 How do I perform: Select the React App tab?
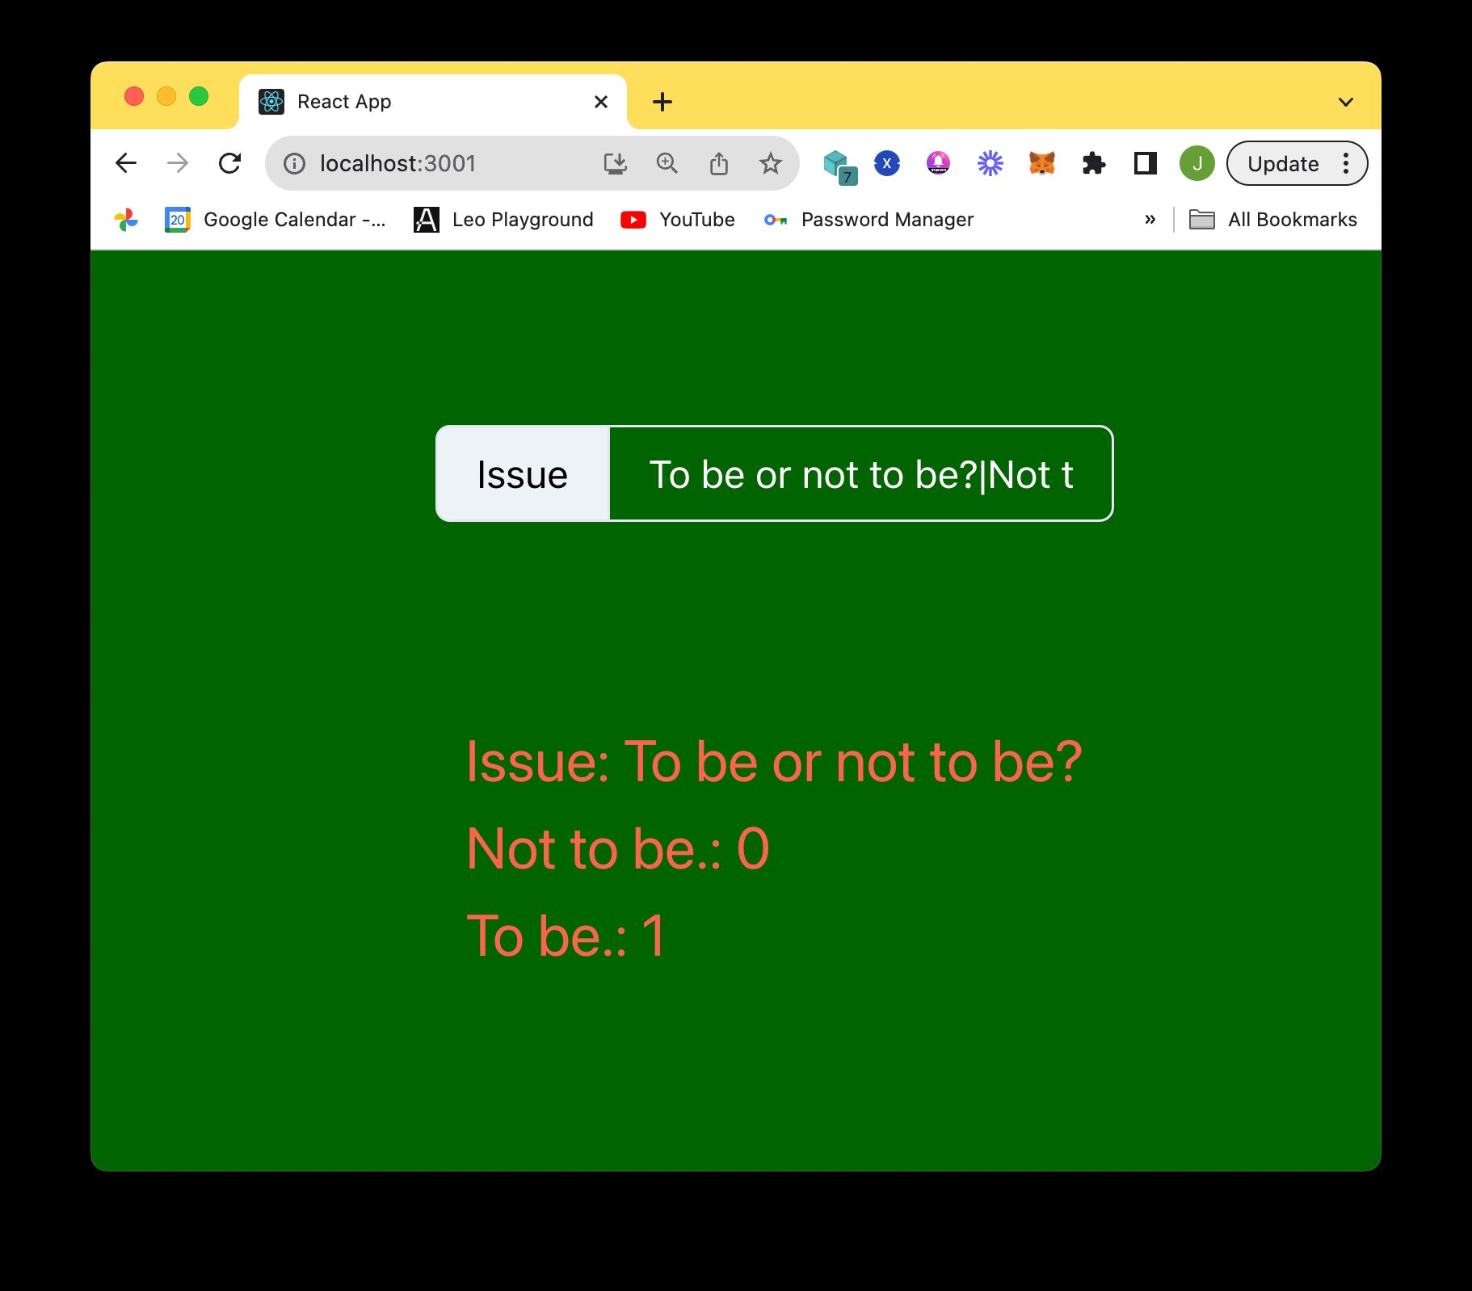click(x=433, y=102)
